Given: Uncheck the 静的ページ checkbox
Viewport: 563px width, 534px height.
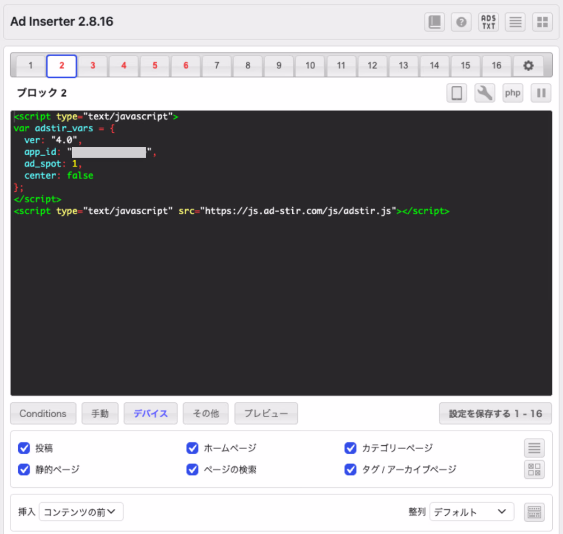Looking at the screenshot, I should (24, 469).
